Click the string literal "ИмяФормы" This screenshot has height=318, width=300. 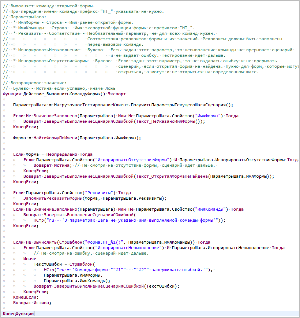click(x=208, y=116)
